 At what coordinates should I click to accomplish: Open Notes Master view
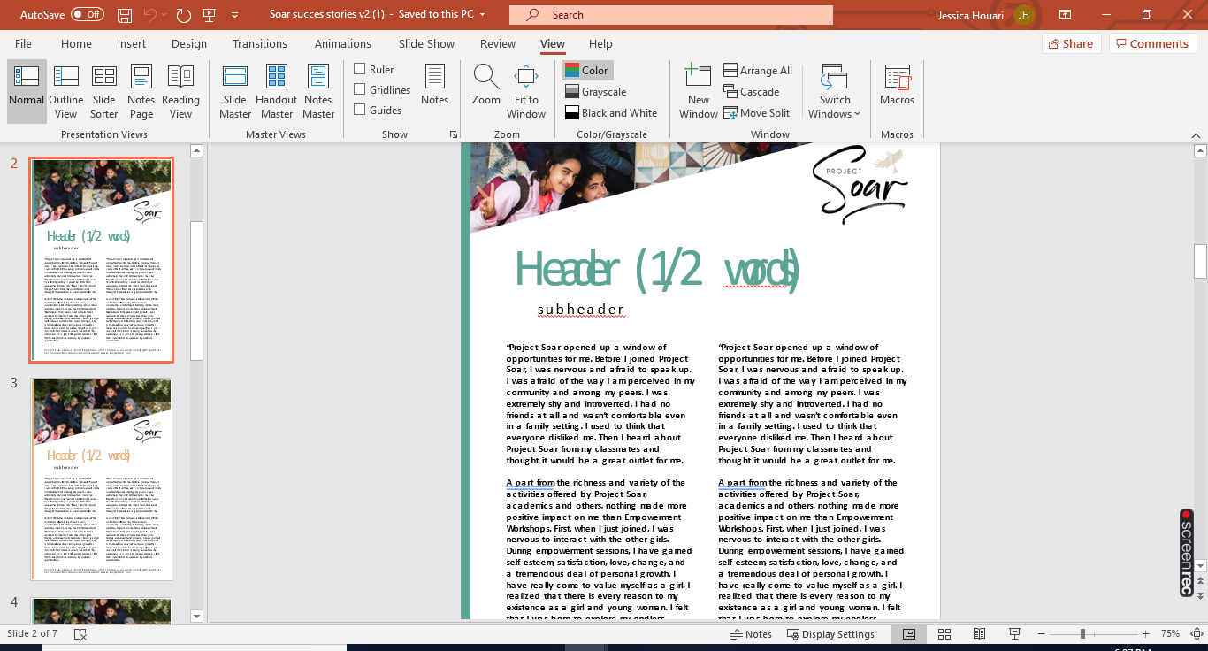[318, 92]
